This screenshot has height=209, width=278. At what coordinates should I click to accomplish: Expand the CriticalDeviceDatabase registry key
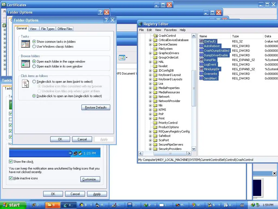point(150,40)
